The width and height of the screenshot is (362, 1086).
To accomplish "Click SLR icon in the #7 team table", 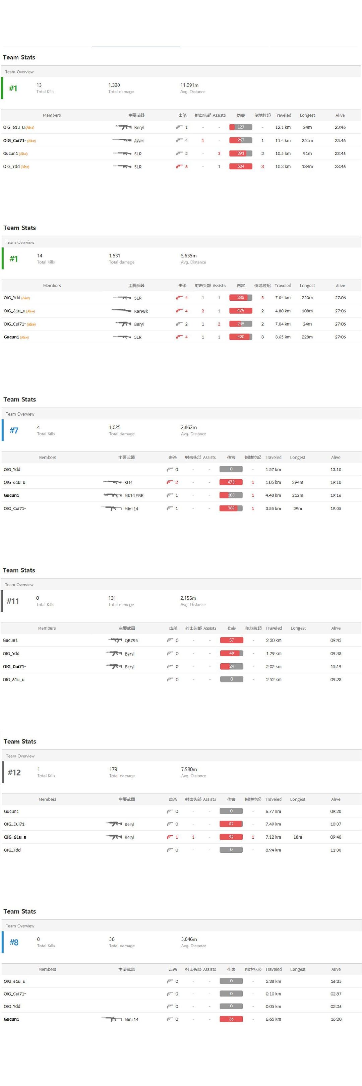I will [x=113, y=482].
